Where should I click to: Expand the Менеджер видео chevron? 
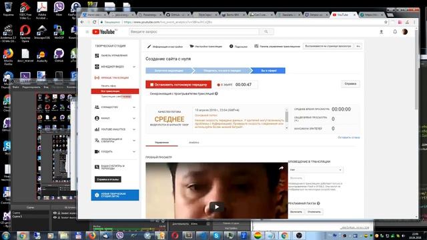tap(134, 67)
